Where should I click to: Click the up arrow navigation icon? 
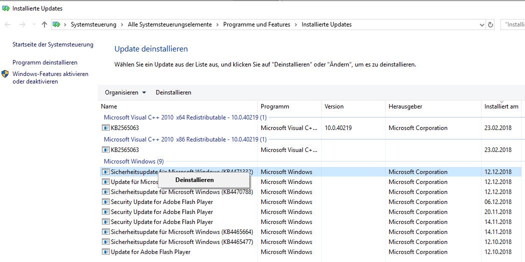[x=44, y=24]
